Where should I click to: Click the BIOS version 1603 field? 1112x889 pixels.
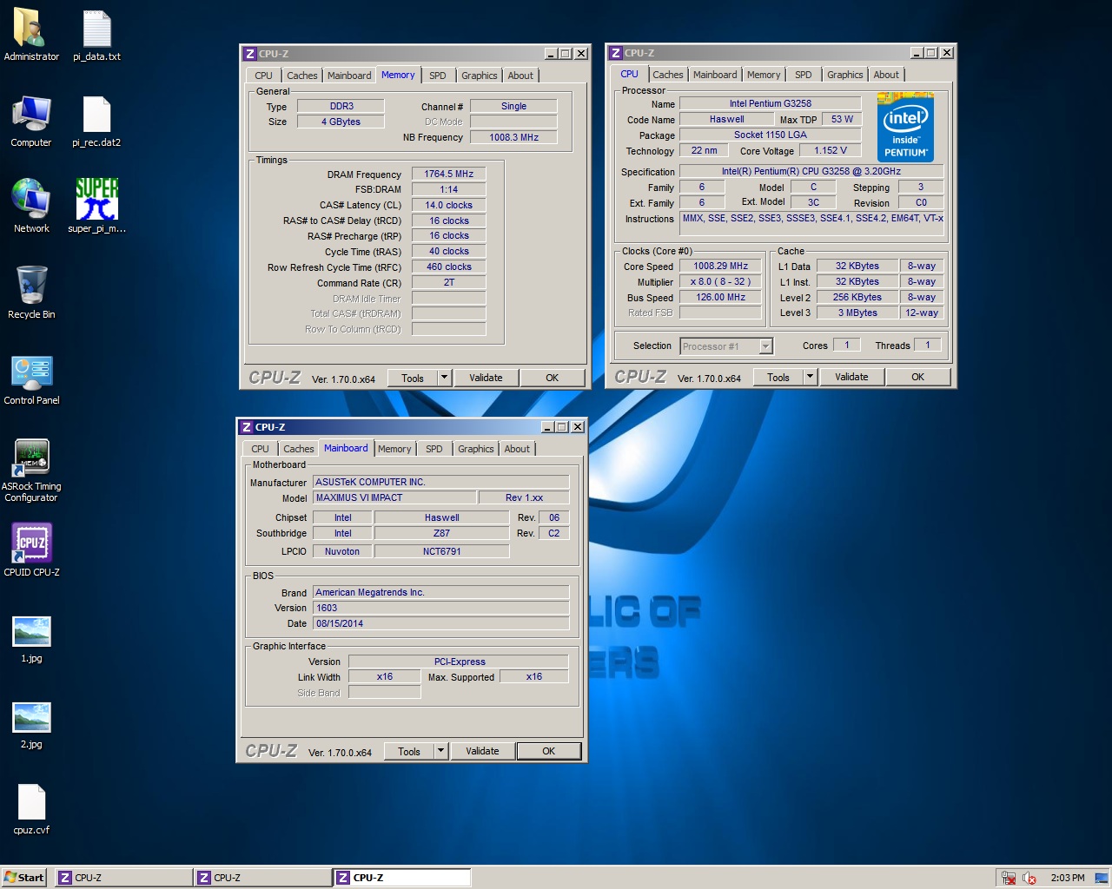pos(441,608)
